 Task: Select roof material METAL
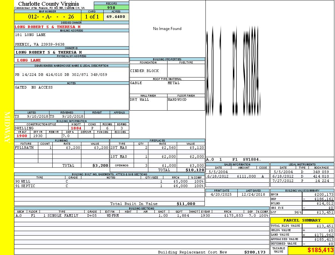click(174, 83)
